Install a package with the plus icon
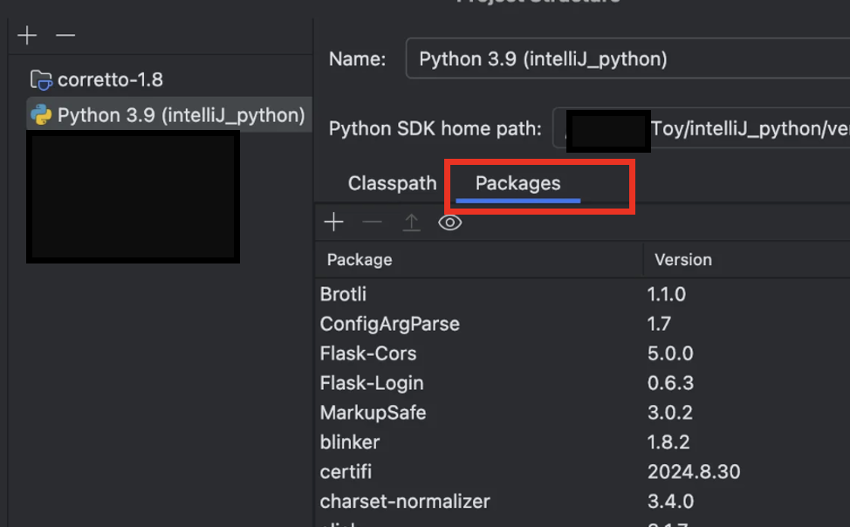Image resolution: width=850 pixels, height=527 pixels. pyautogui.click(x=334, y=222)
